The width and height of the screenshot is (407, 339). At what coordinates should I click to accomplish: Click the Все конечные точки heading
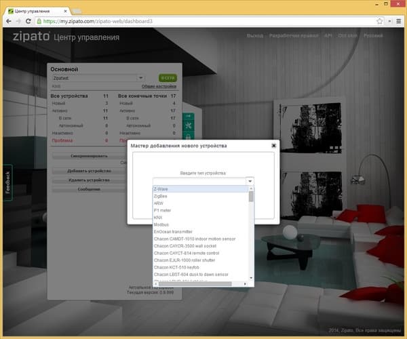142,96
